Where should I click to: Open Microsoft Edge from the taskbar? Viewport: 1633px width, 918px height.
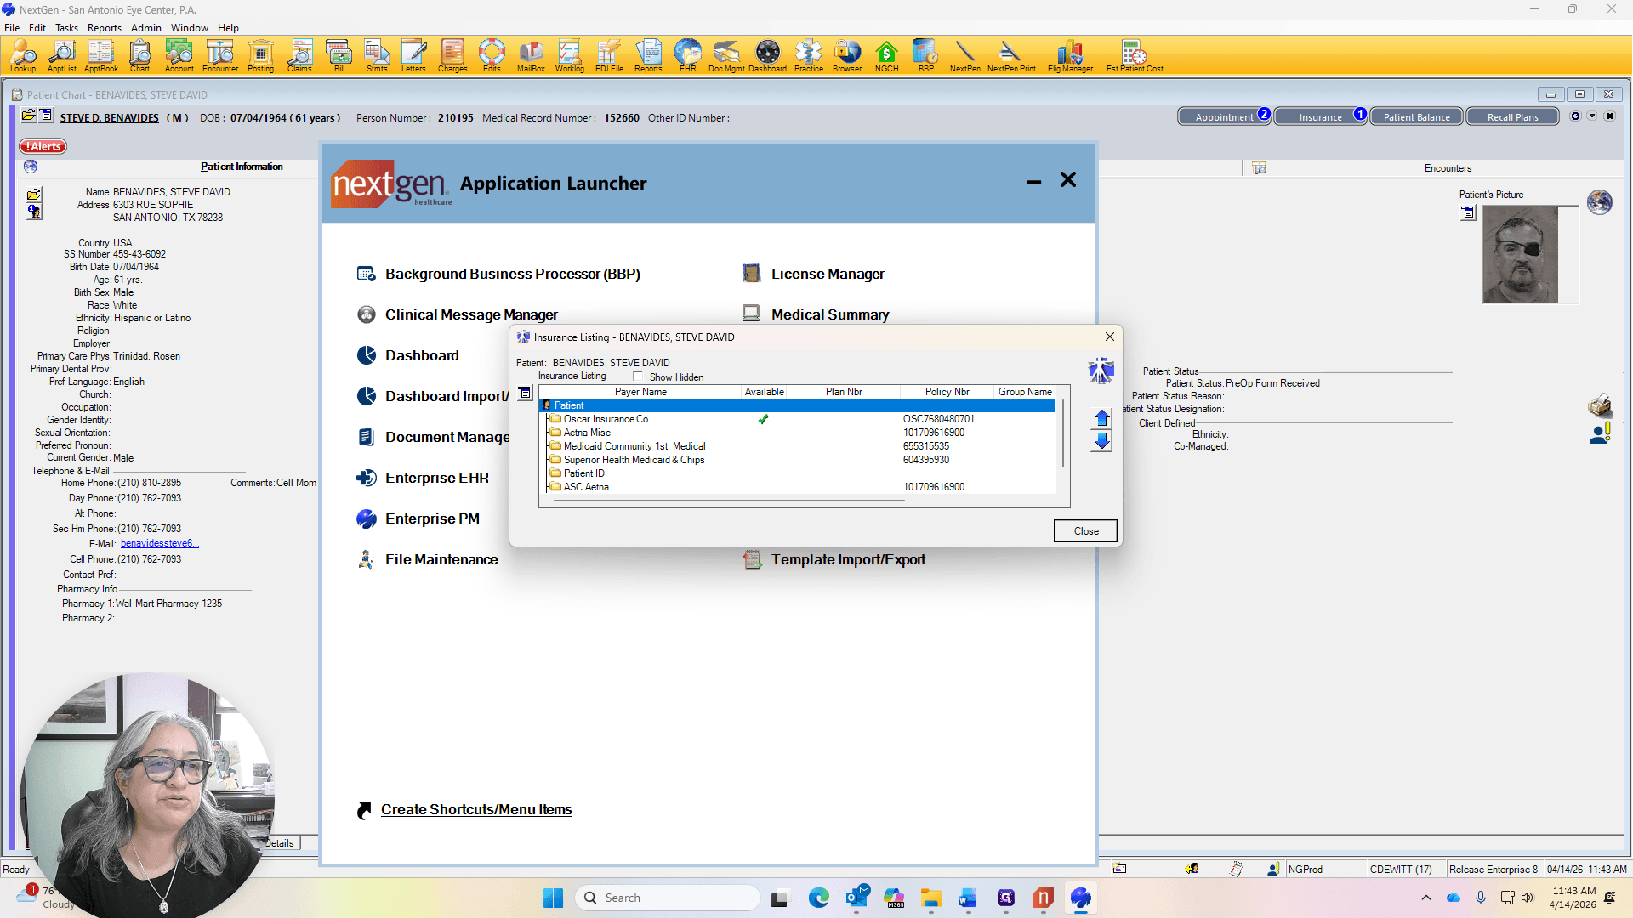point(818,898)
